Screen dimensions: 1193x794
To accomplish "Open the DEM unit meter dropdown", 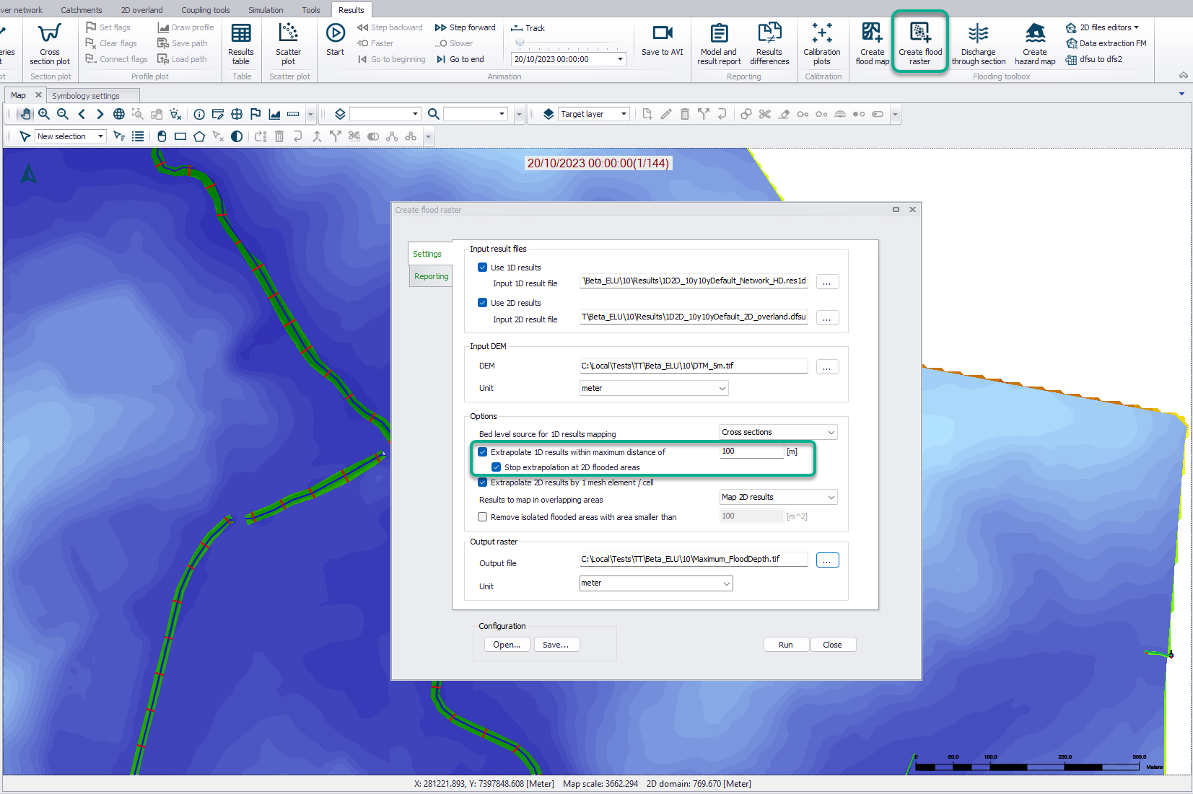I will [654, 388].
